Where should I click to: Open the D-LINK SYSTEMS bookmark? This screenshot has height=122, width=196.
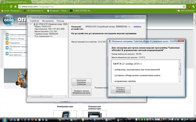point(81,11)
